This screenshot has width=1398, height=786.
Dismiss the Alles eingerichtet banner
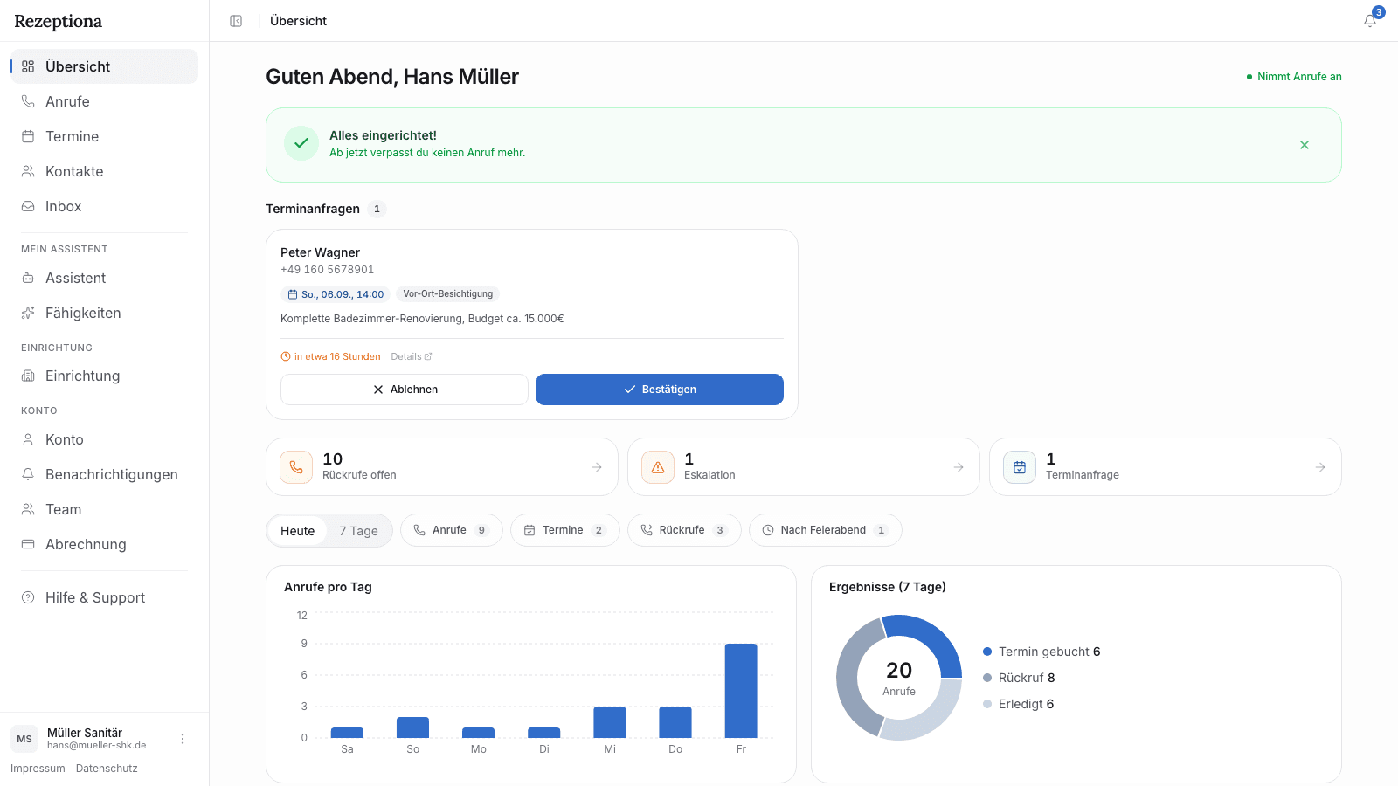(1305, 145)
